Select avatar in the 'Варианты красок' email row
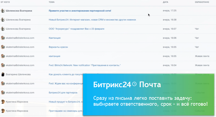 tap(3, 47)
